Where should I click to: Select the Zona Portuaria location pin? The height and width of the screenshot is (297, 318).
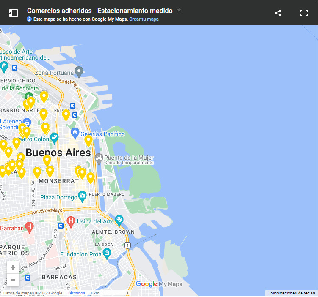(x=79, y=71)
